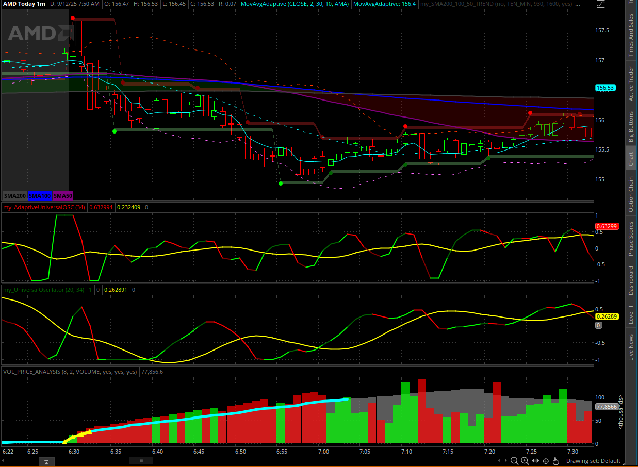638x467 pixels.
Task: Toggle the SMA50 legend label
Action: [x=63, y=196]
